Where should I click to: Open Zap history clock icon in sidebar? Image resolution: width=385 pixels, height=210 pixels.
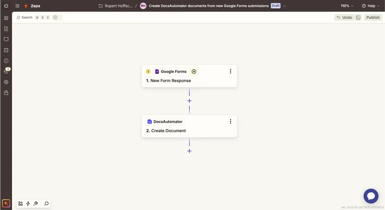click(x=6, y=61)
